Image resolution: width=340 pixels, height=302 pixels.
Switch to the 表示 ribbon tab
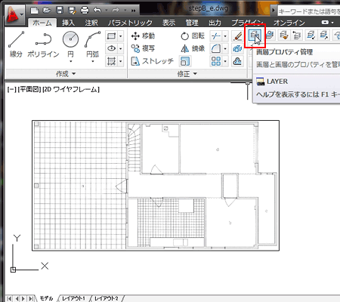168,23
